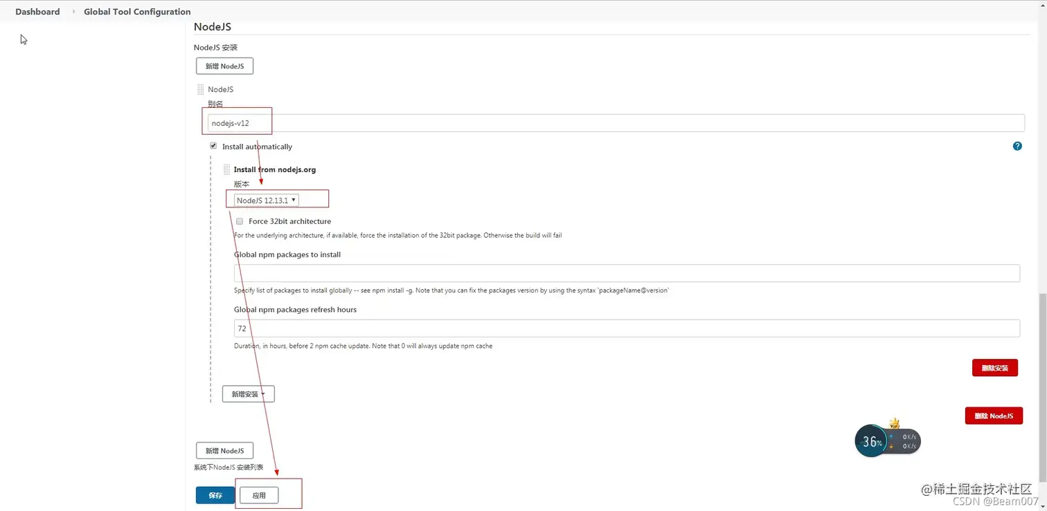Image resolution: width=1047 pixels, height=511 pixels.
Task: Click the bottom 新增 NodeJS button
Action: click(224, 450)
